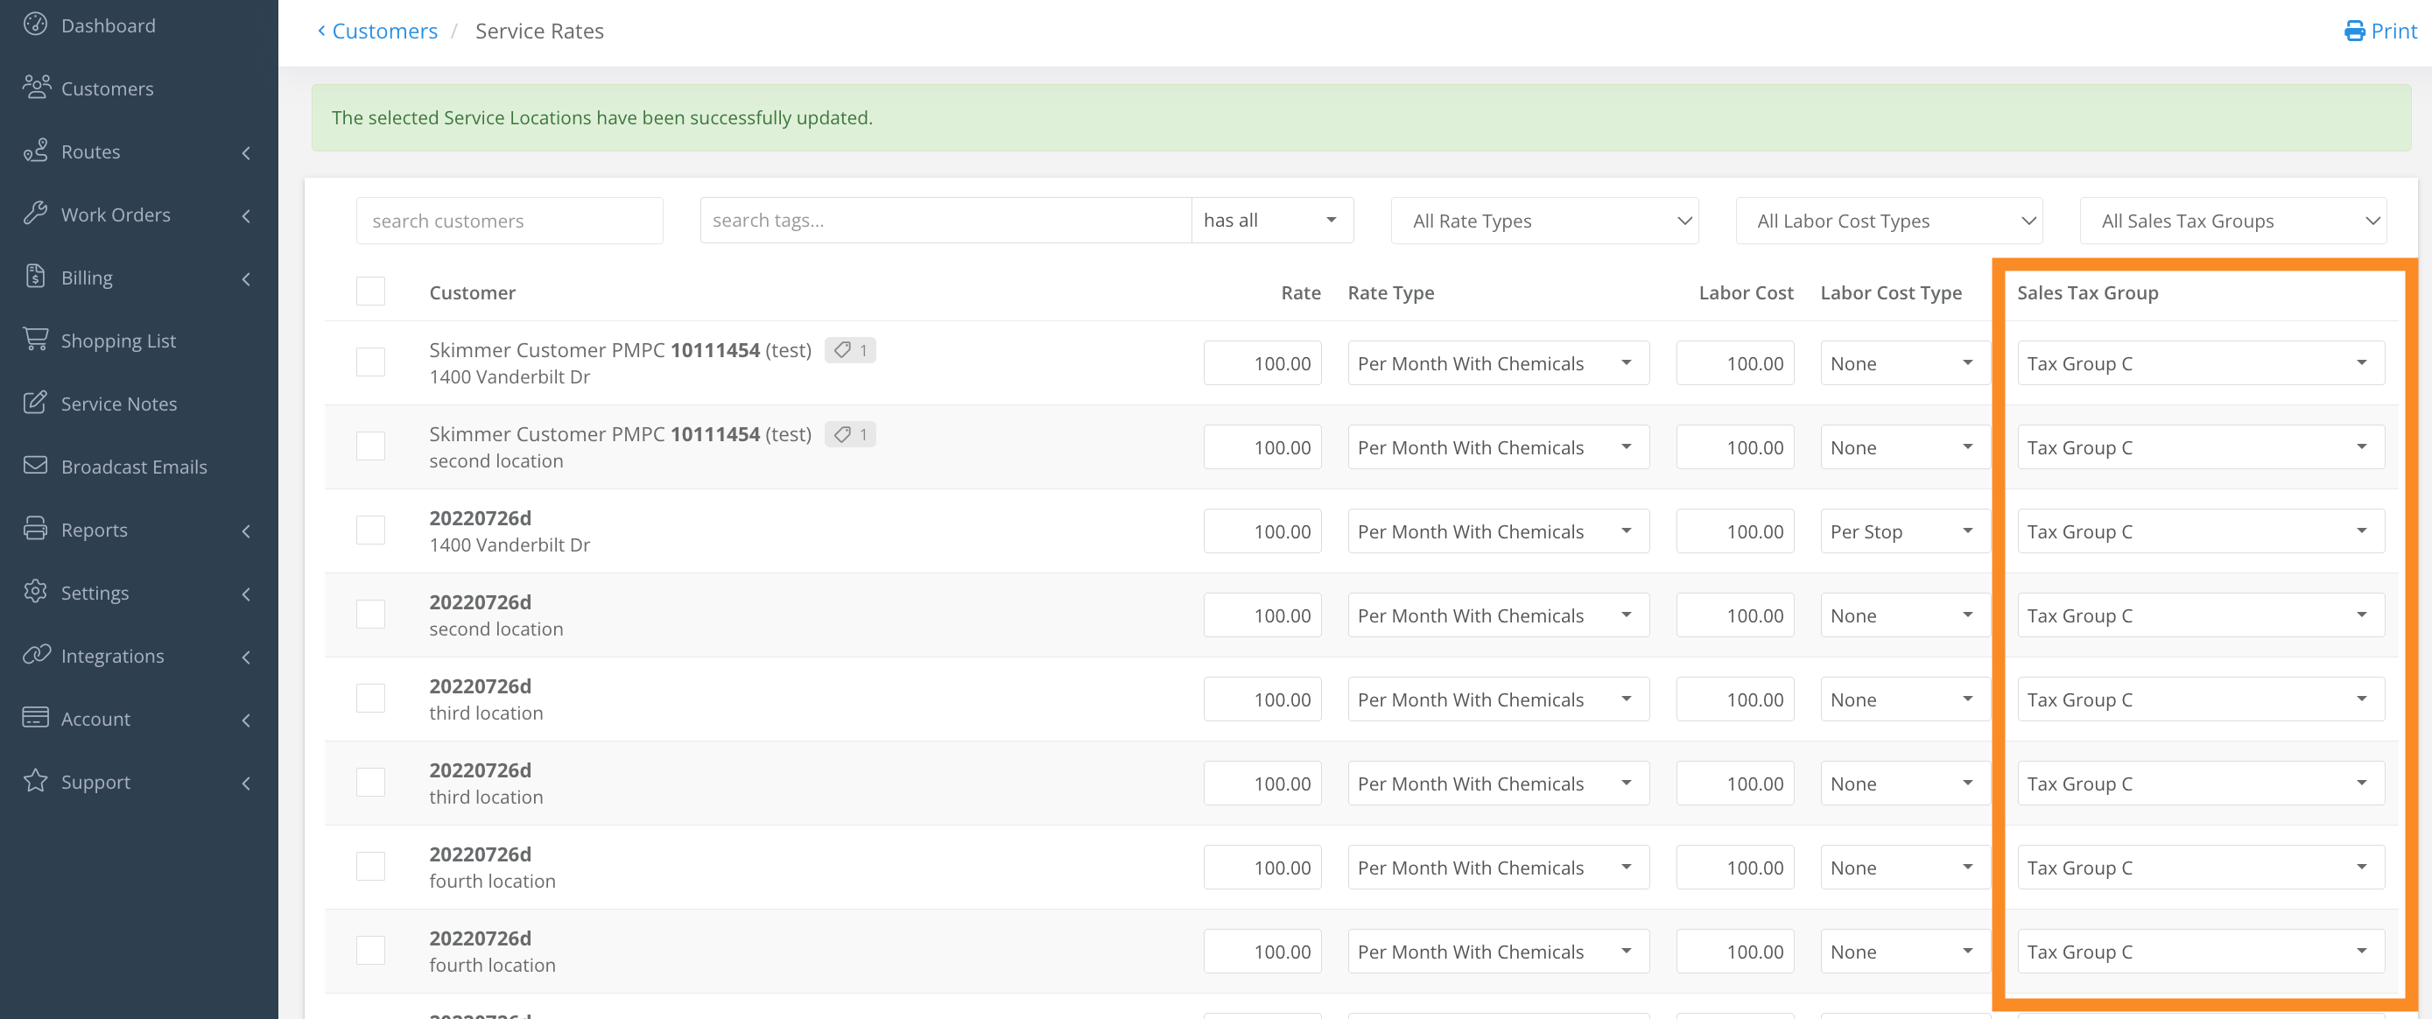Screen dimensions: 2432x1019
Task: Check the 20220726d second location row
Action: tap(370, 615)
